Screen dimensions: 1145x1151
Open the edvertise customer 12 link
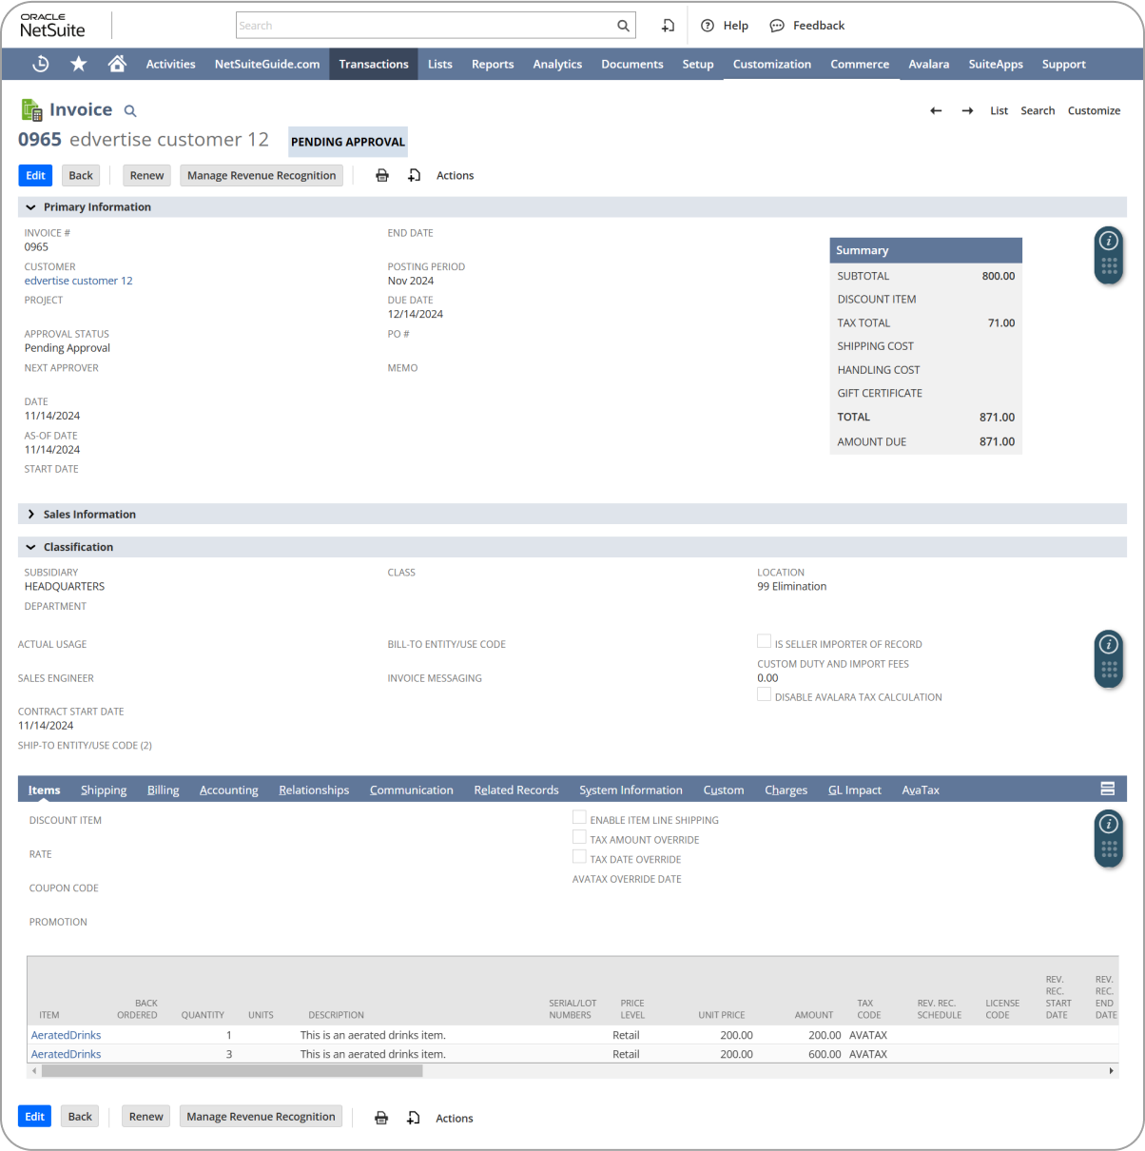(x=78, y=280)
